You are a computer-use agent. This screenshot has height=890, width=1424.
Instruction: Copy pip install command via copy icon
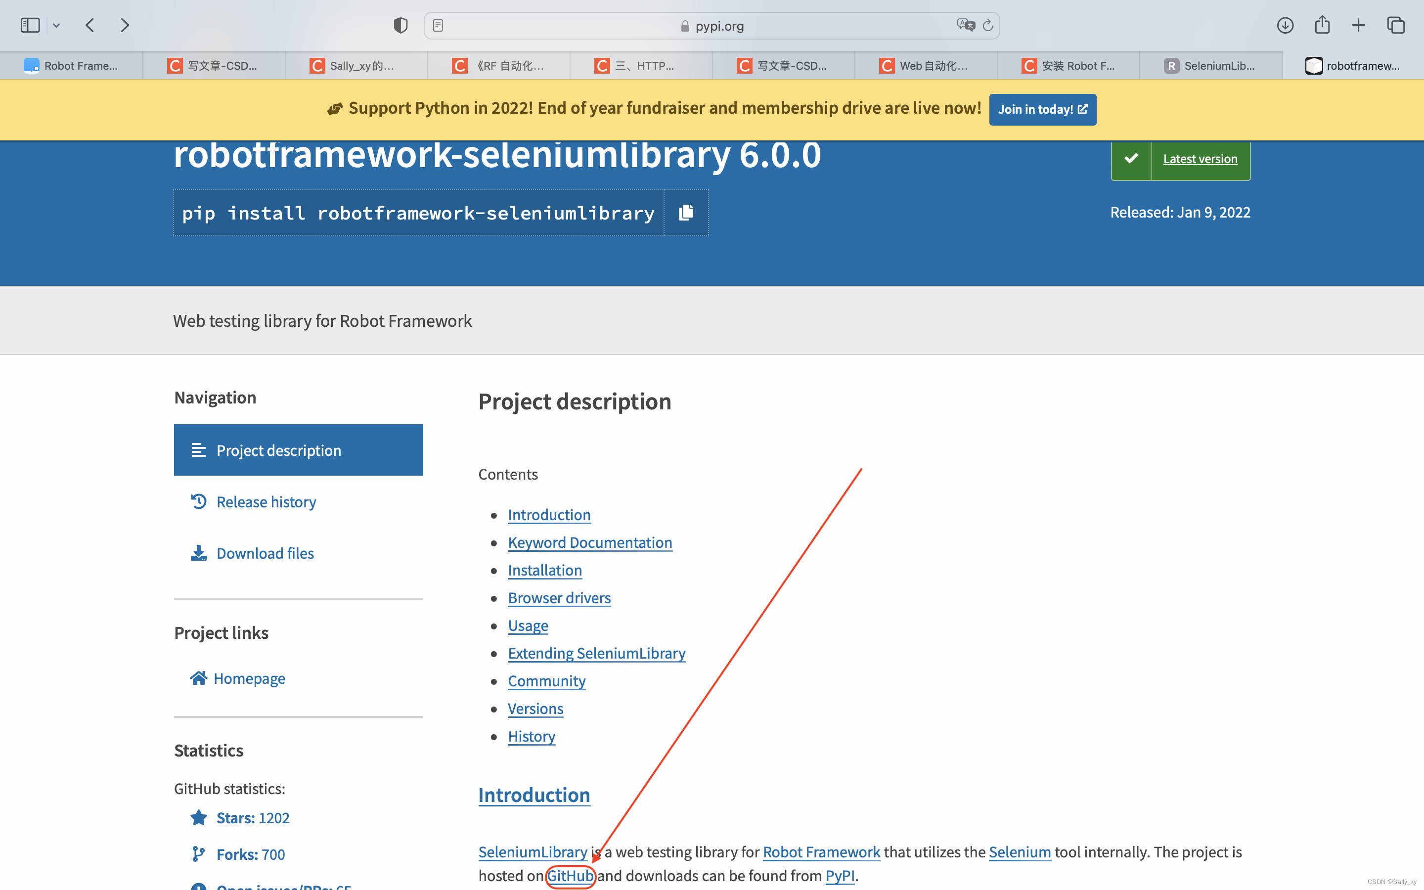point(686,213)
